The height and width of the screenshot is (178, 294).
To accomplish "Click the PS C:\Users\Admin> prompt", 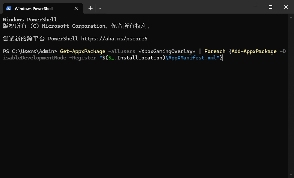I will [30, 51].
